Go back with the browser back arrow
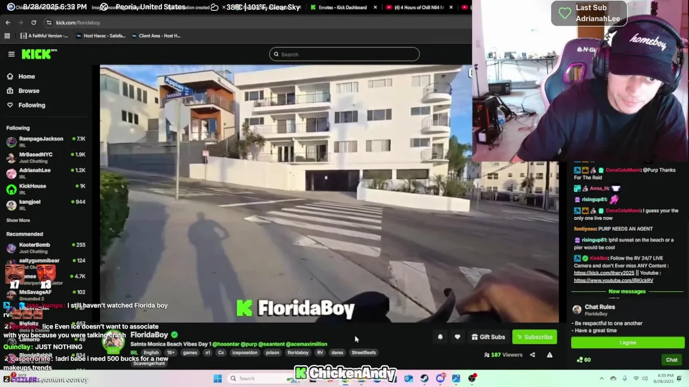 pyautogui.click(x=8, y=23)
